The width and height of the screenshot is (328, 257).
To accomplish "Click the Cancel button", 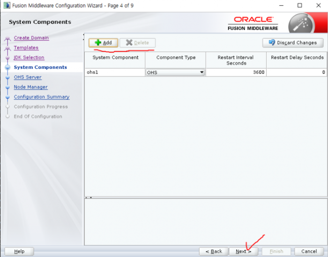I will tap(309, 251).
